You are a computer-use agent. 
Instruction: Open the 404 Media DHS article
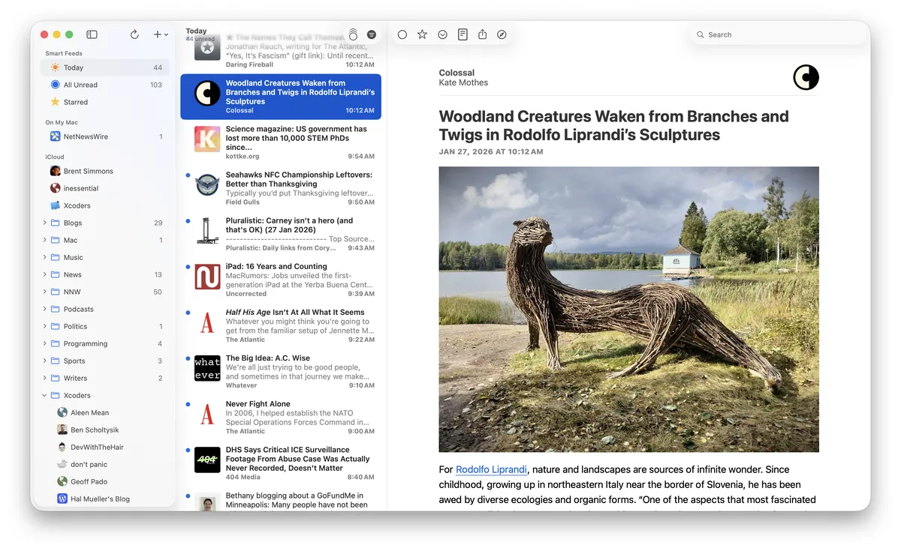tap(281, 463)
